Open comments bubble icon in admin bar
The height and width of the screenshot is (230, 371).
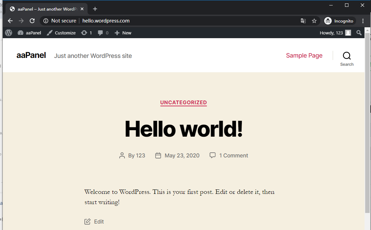point(103,33)
